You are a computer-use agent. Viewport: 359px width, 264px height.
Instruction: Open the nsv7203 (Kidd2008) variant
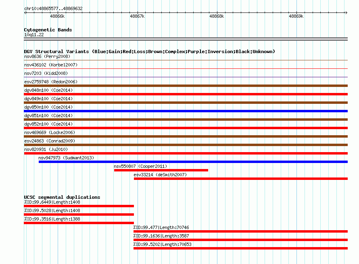(46, 73)
